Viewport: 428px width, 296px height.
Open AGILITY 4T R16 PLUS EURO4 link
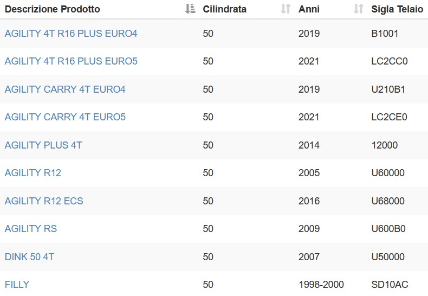(71, 34)
